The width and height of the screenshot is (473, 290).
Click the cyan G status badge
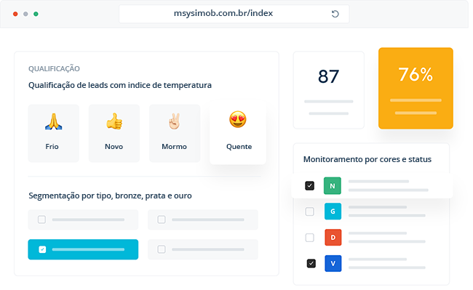(x=333, y=212)
